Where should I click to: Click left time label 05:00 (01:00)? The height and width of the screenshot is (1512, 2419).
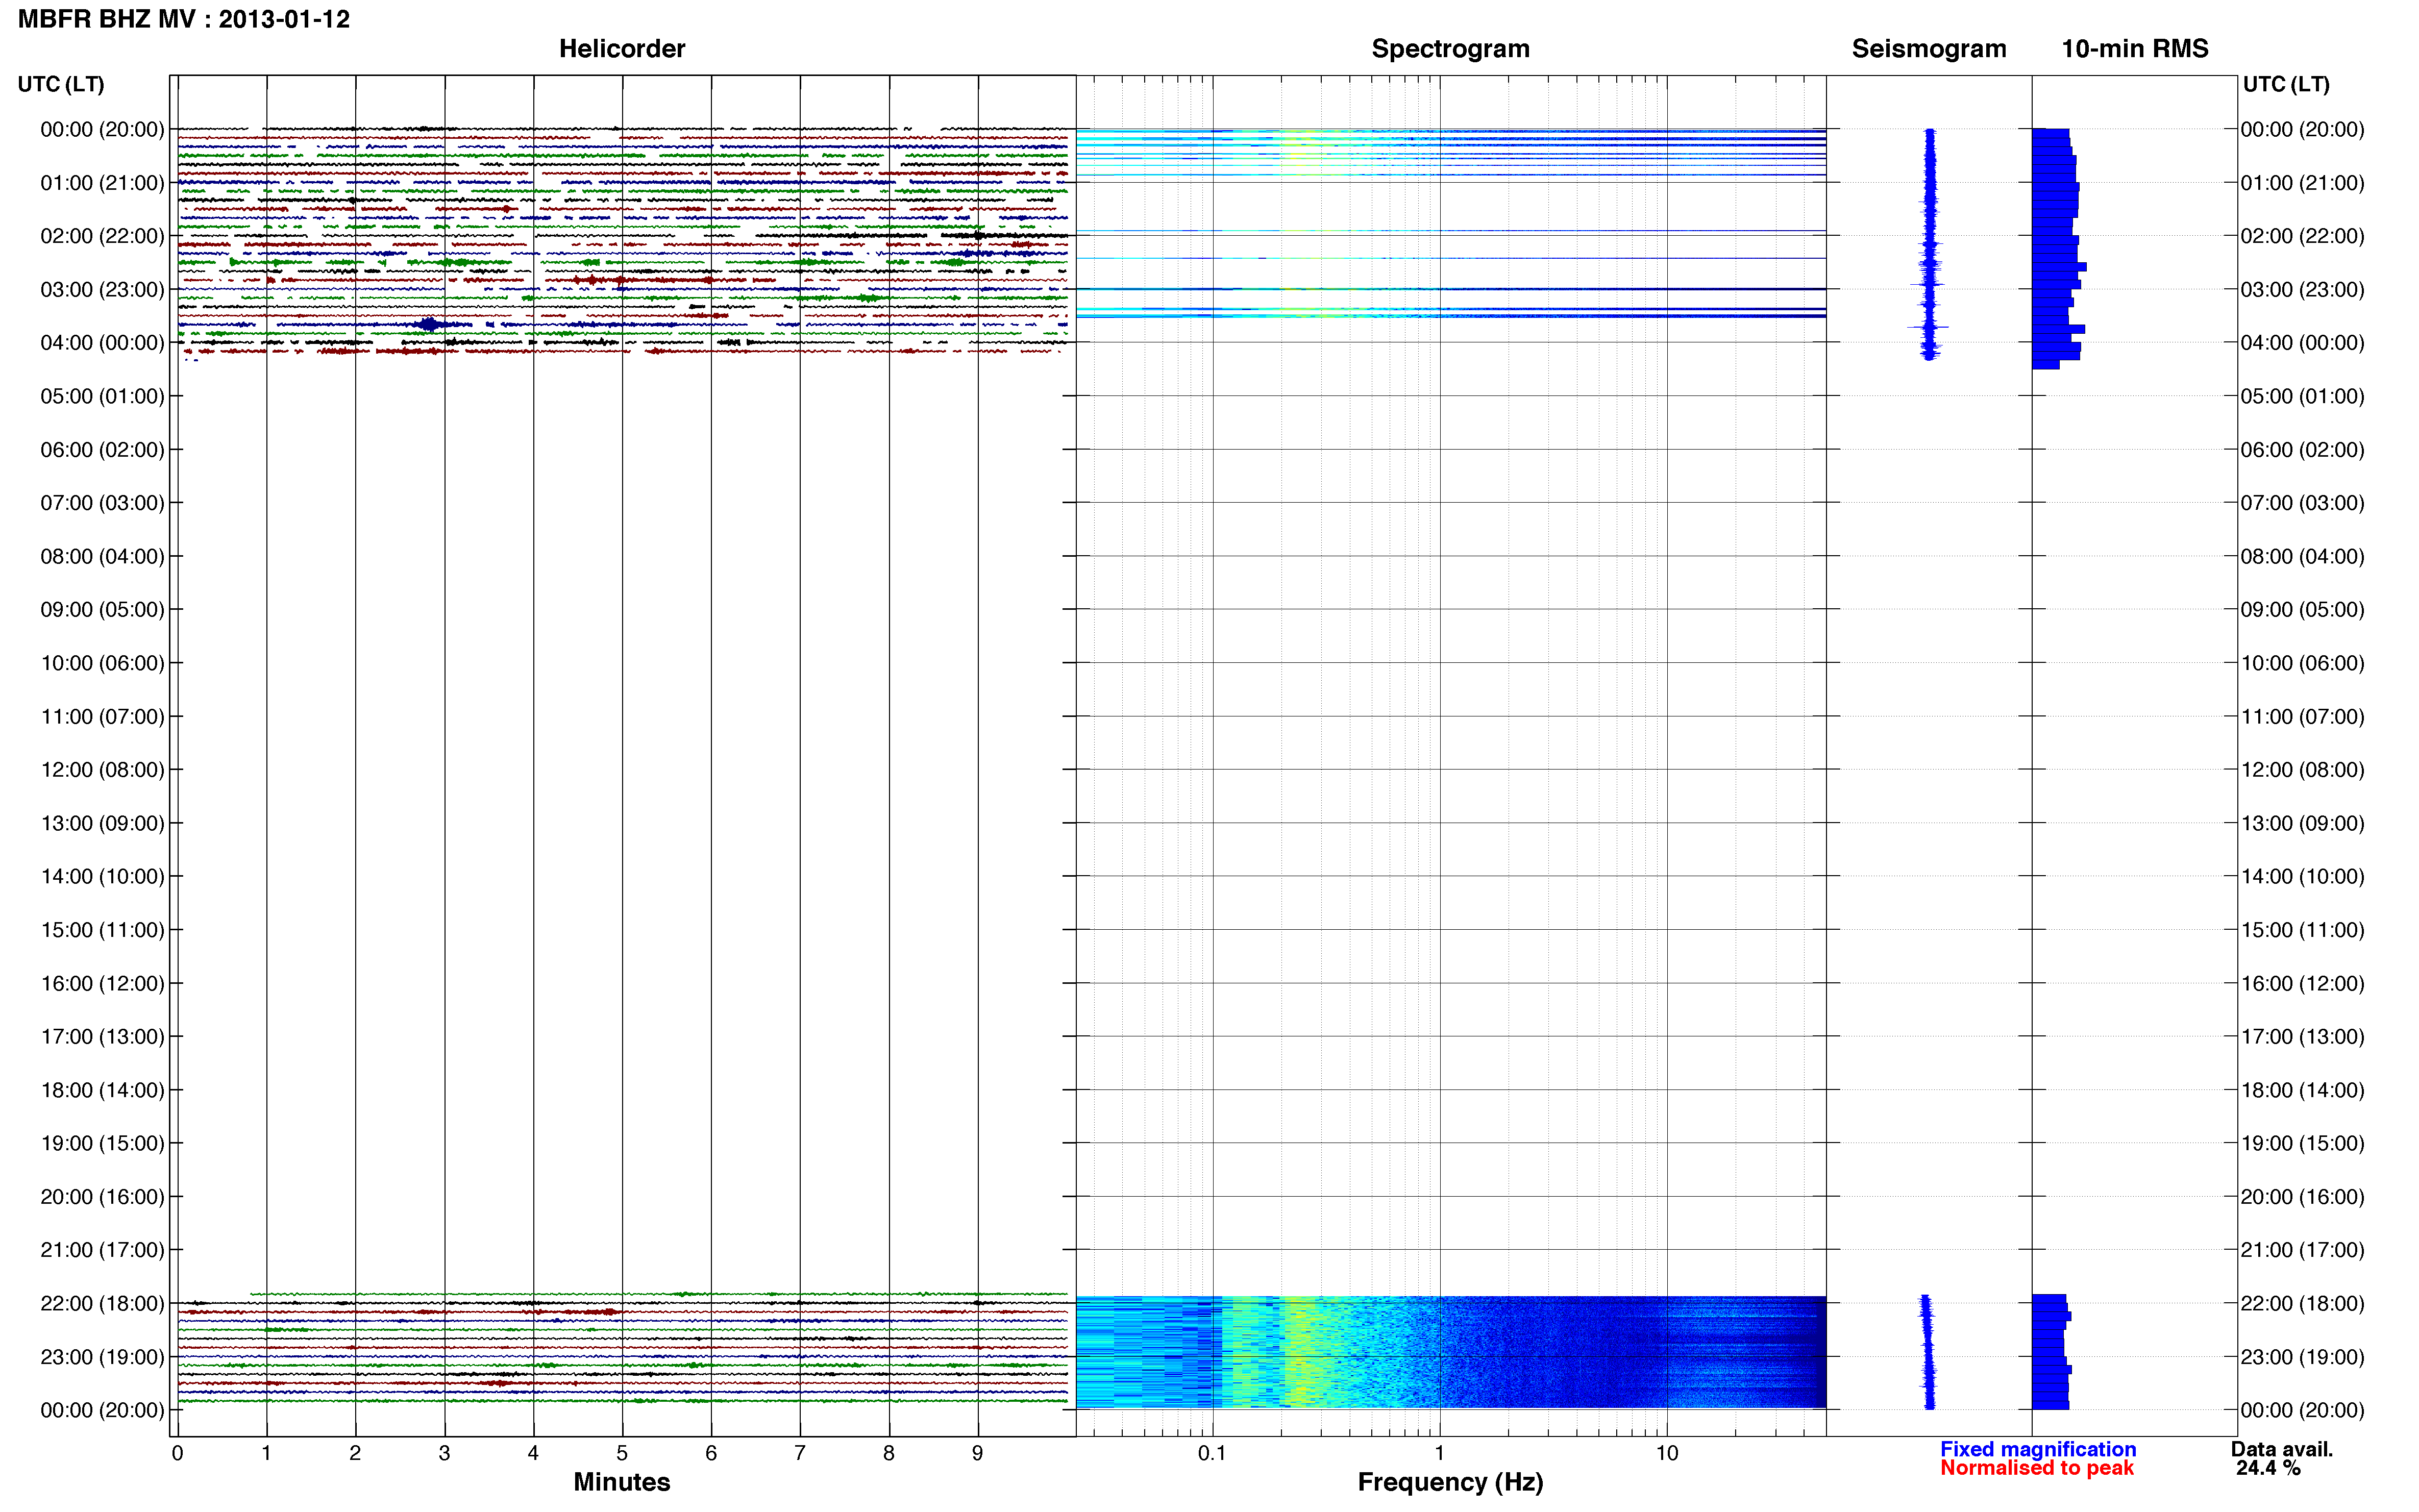[102, 396]
